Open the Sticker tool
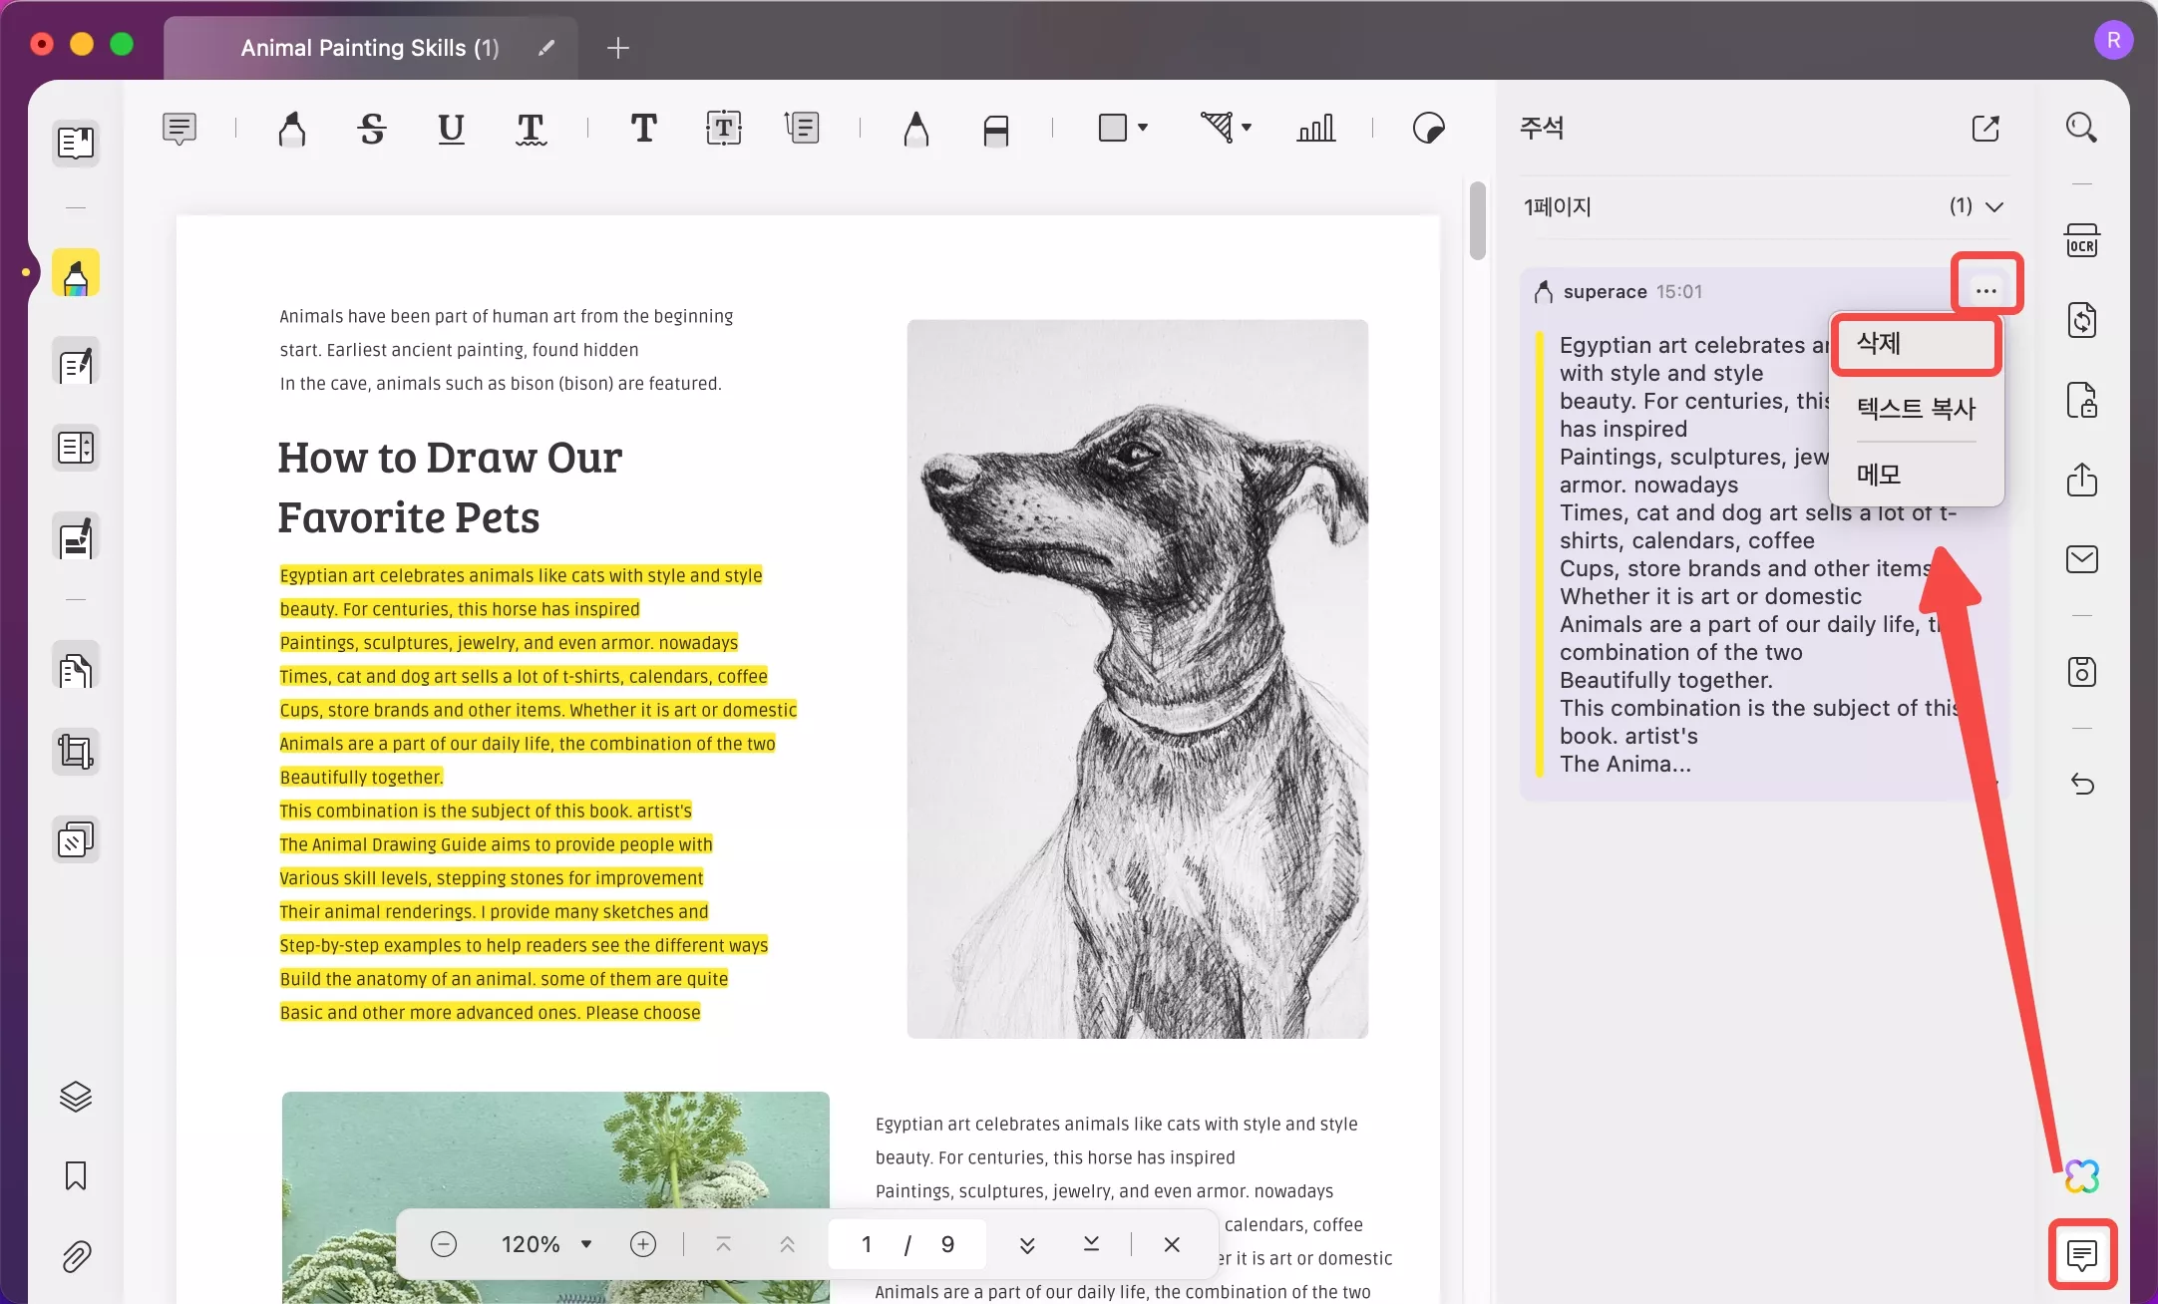The height and width of the screenshot is (1304, 2158). point(1428,128)
